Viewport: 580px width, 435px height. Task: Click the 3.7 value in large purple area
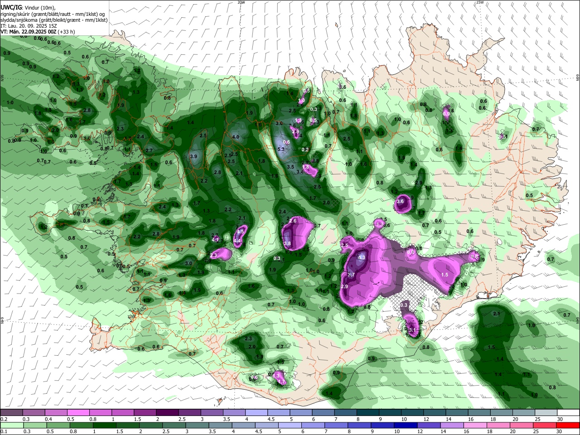point(351,275)
